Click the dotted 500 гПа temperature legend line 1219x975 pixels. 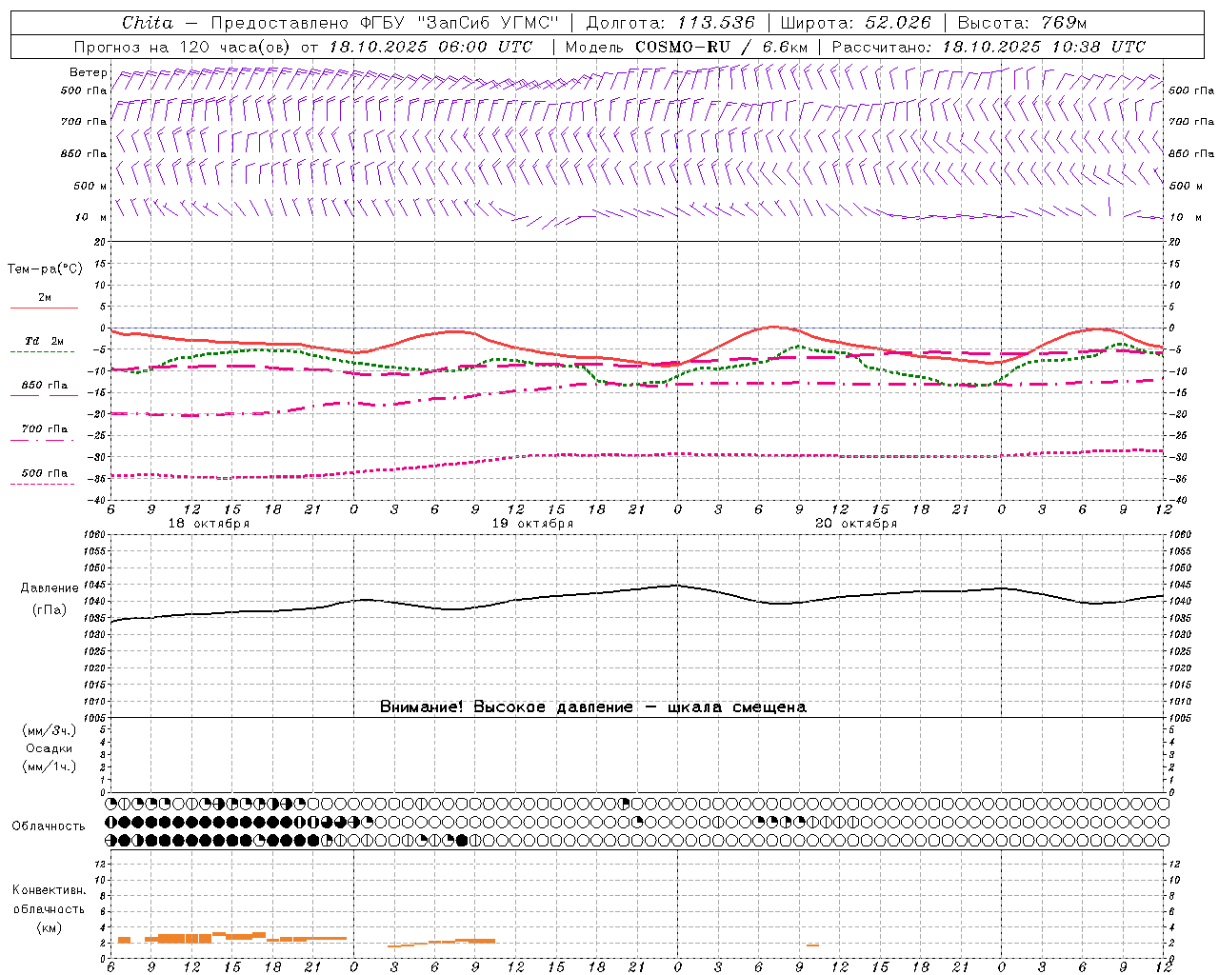tap(42, 484)
